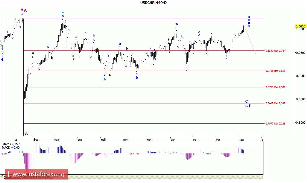Select the blue A wave label at bottom
Image resolution: width=307 pixels, height=183 pixels.
pyautogui.click(x=26, y=134)
